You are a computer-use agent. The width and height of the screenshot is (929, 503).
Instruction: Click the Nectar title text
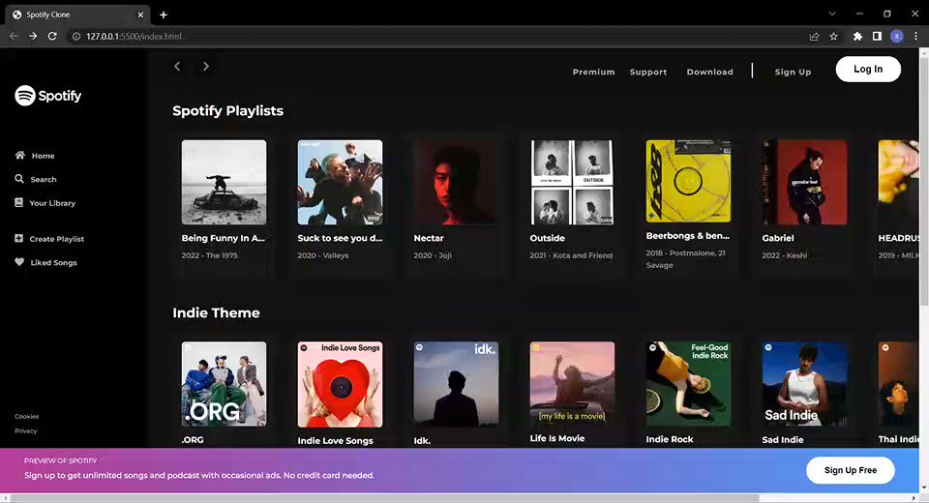(429, 238)
